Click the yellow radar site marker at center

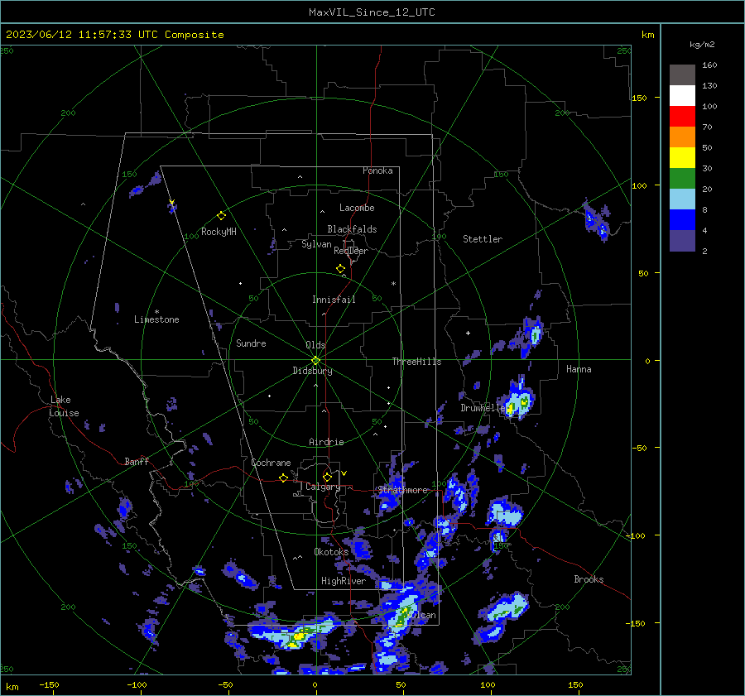pos(315,360)
